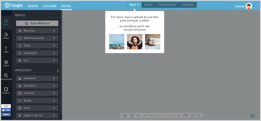Image resolution: width=261 pixels, height=121 pixels.
Task: Click the Salvar menu item
Action: point(149,5)
